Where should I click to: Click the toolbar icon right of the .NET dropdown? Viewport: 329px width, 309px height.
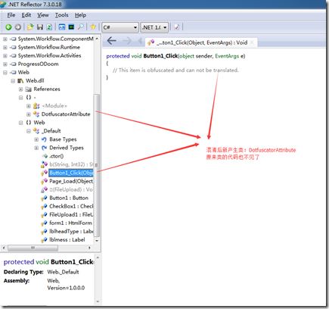tap(177, 27)
